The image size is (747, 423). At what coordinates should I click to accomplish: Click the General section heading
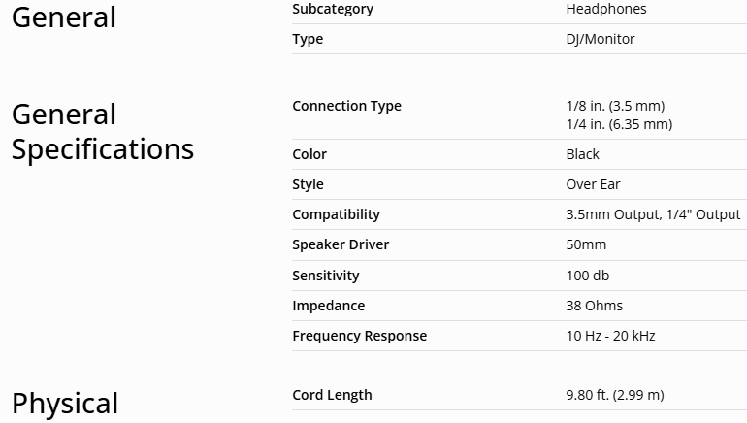pos(63,17)
